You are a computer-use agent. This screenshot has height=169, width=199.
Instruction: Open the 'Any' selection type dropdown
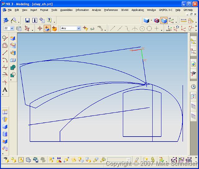[x=79, y=28]
